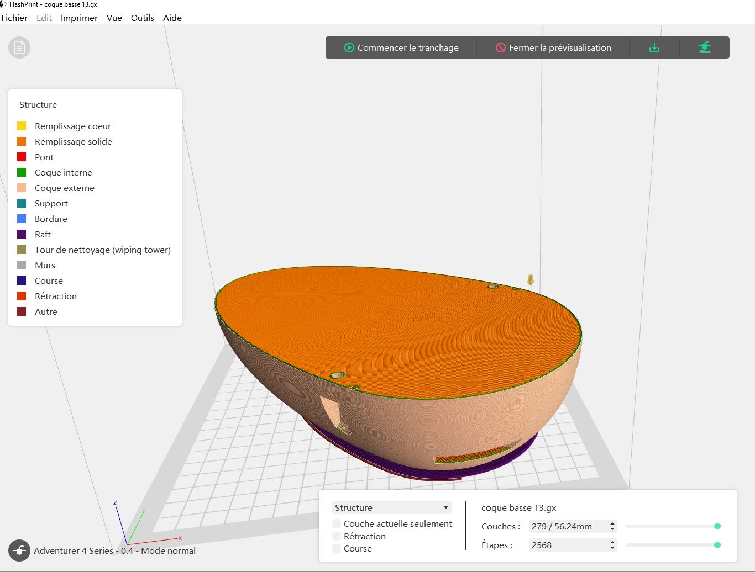Open the Outils menu
The image size is (755, 572).
click(x=143, y=18)
